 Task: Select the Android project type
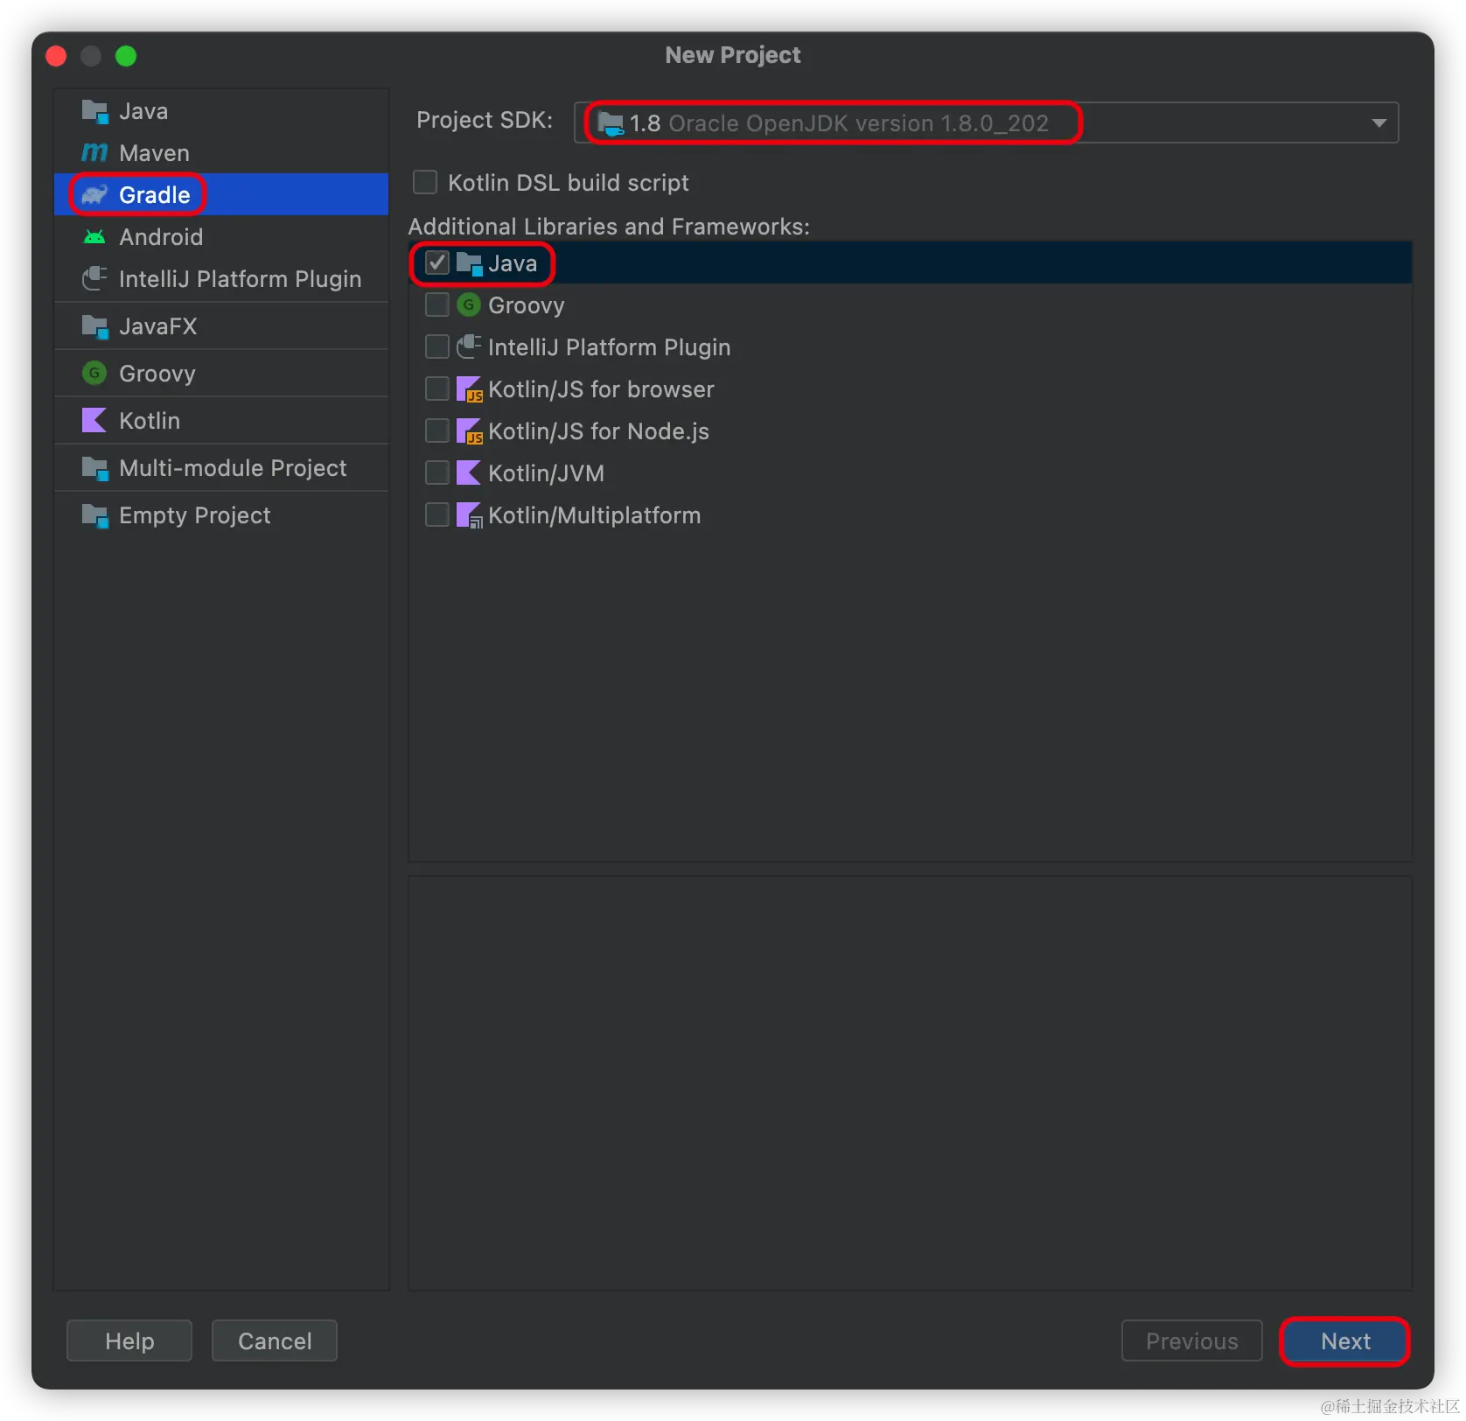(x=221, y=237)
